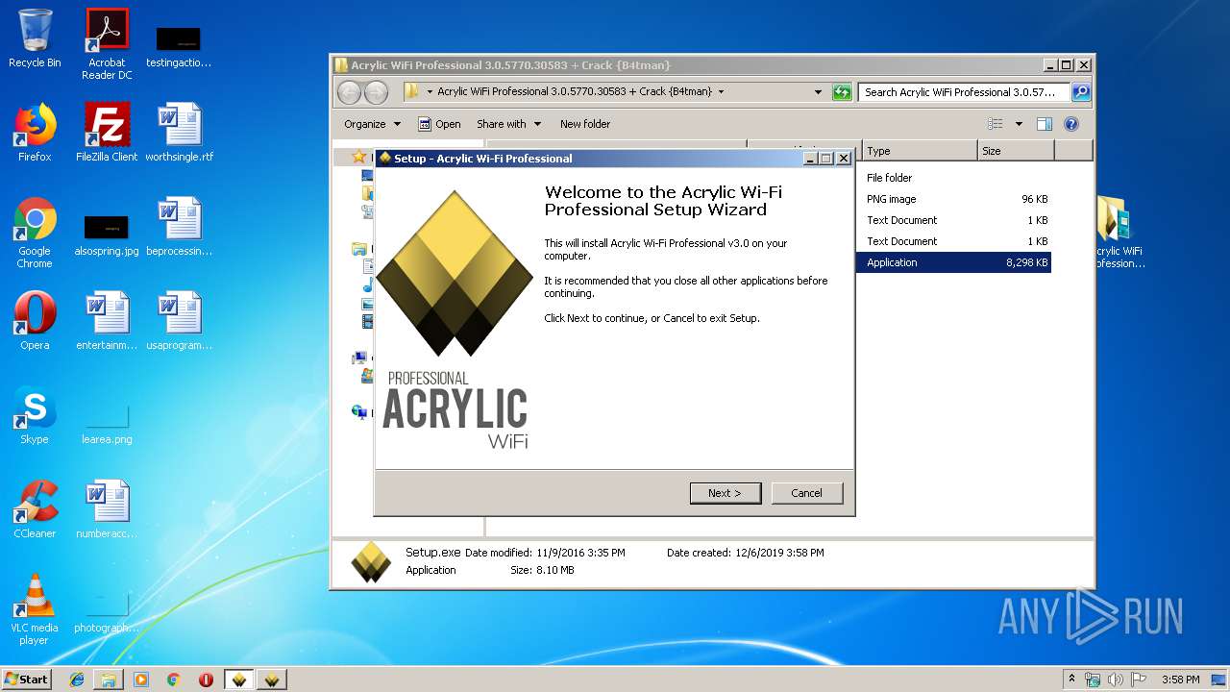
Task: Click Next in the Setup wizard
Action: (726, 493)
